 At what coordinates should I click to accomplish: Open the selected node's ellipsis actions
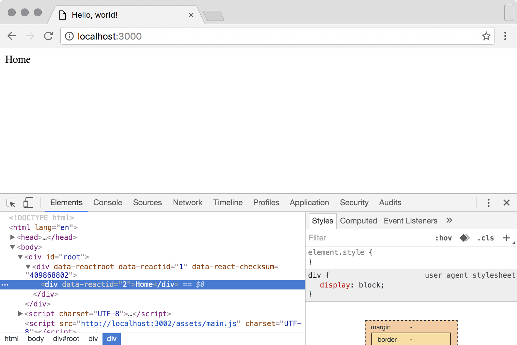click(5, 285)
